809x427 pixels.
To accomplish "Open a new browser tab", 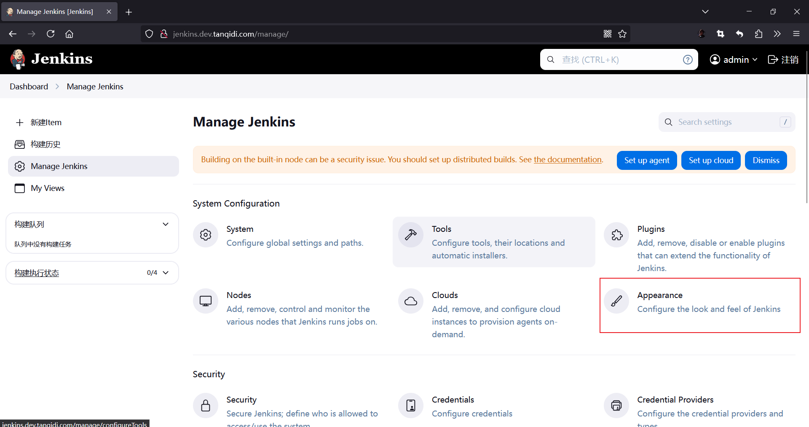I will pos(129,12).
